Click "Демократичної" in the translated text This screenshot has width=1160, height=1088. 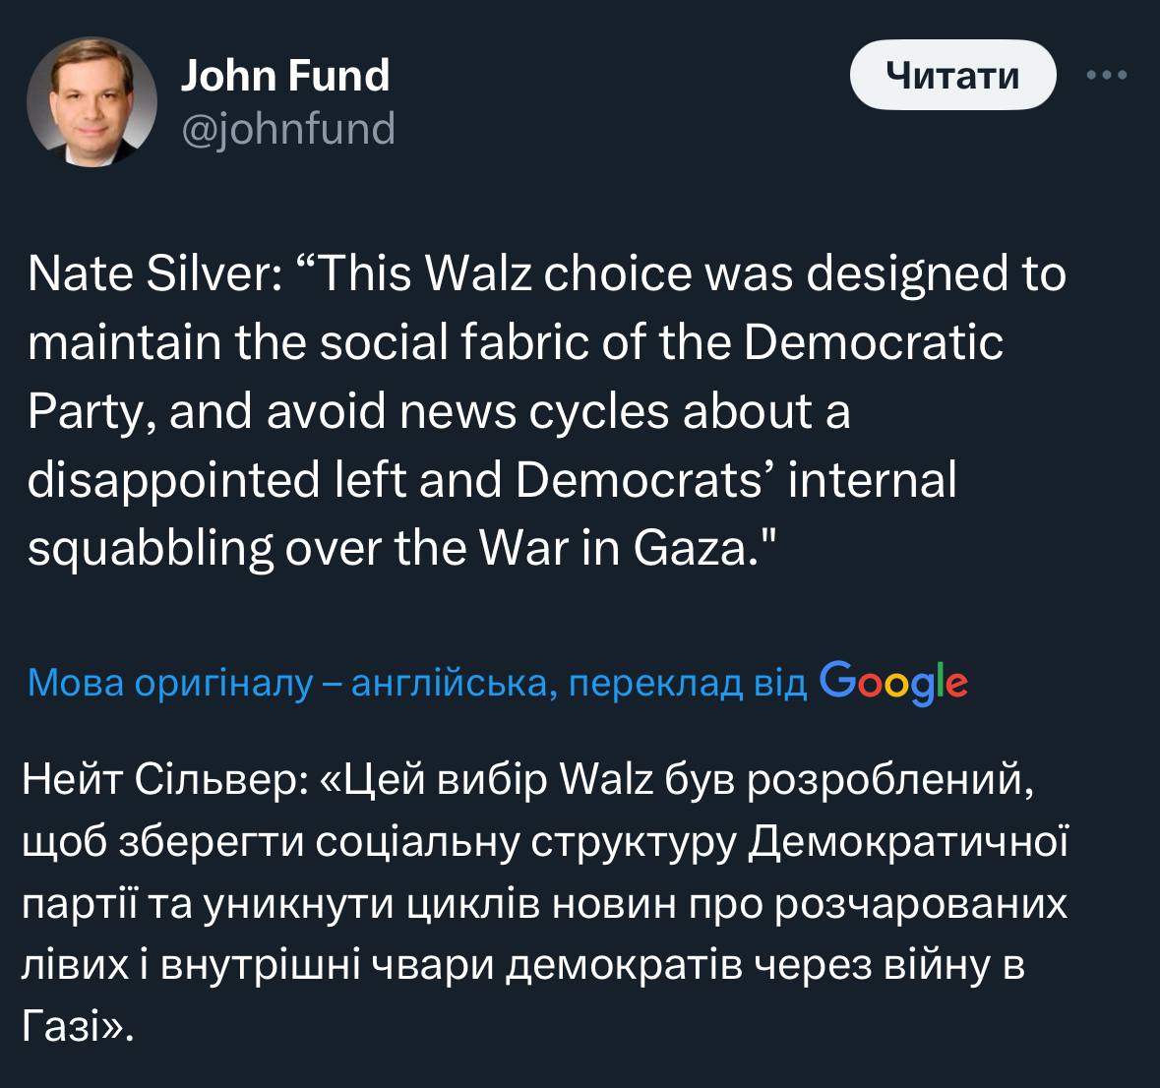pos(908,843)
